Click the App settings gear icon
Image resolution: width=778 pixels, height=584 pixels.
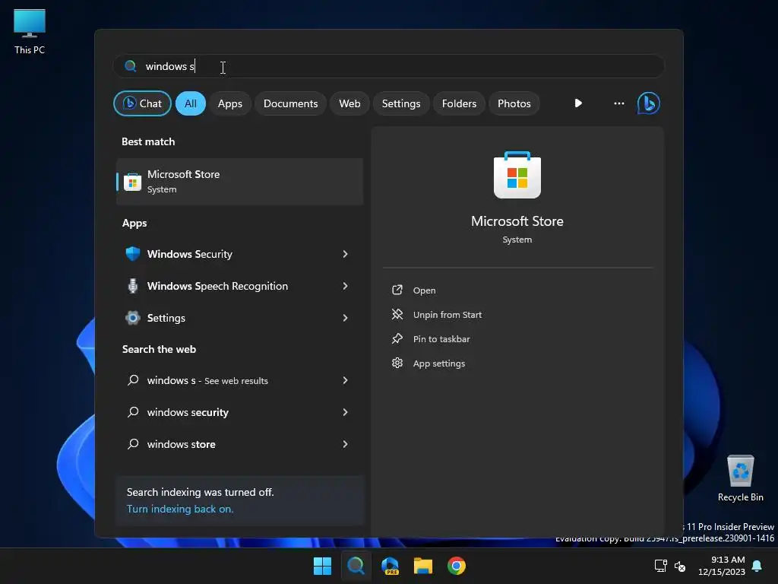tap(397, 363)
